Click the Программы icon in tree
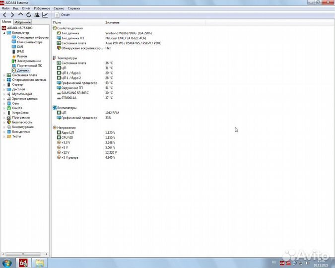Image resolution: width=335 pixels, height=268 pixels. coord(9,118)
